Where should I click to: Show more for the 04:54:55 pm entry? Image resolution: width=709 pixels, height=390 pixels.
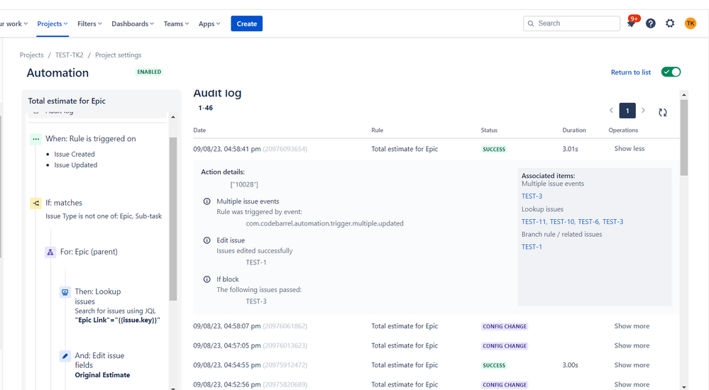coord(632,365)
